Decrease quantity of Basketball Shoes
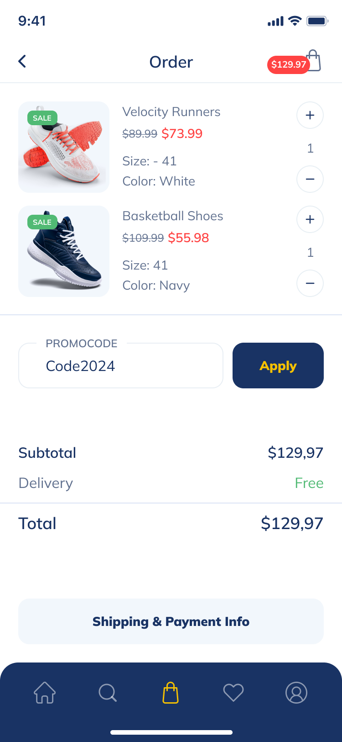The height and width of the screenshot is (742, 342). click(x=310, y=283)
